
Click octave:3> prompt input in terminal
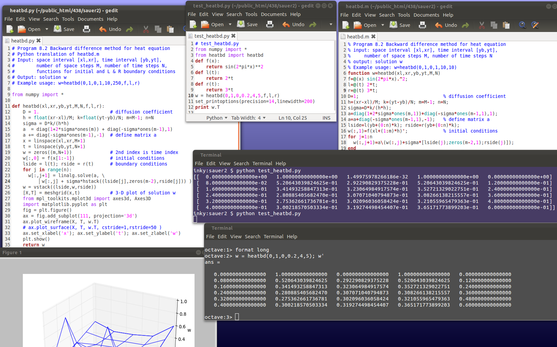237,317
